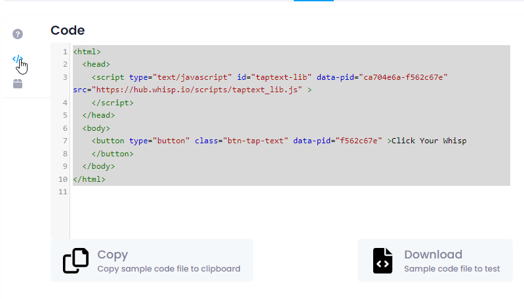Click line number 11 in gutter

click(x=63, y=192)
